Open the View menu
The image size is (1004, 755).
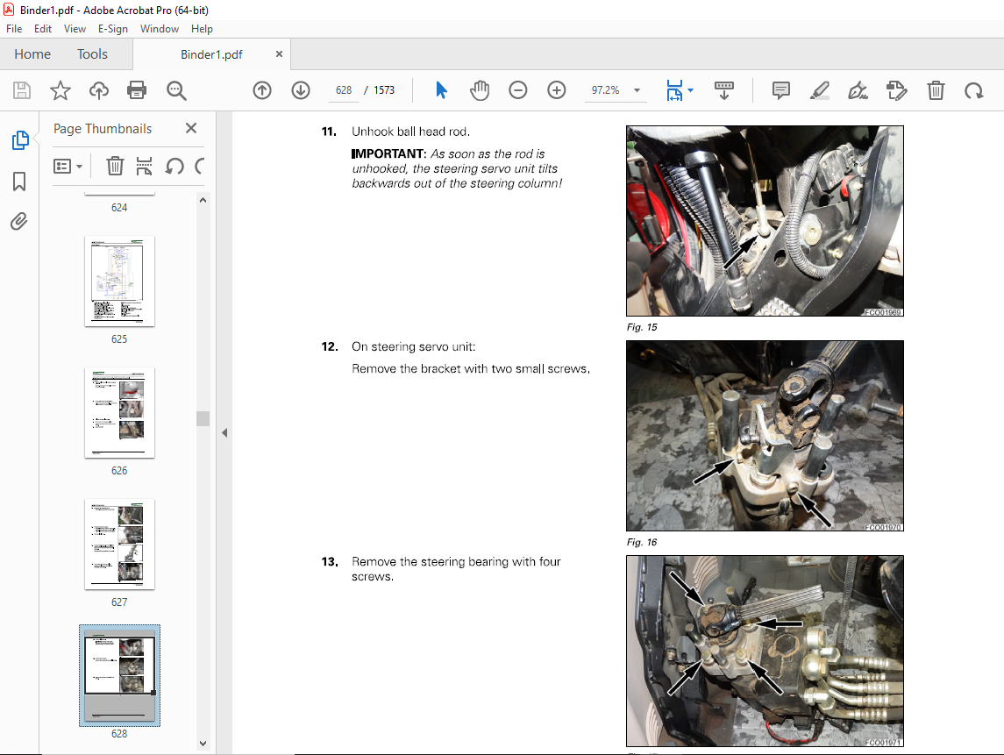coord(75,29)
